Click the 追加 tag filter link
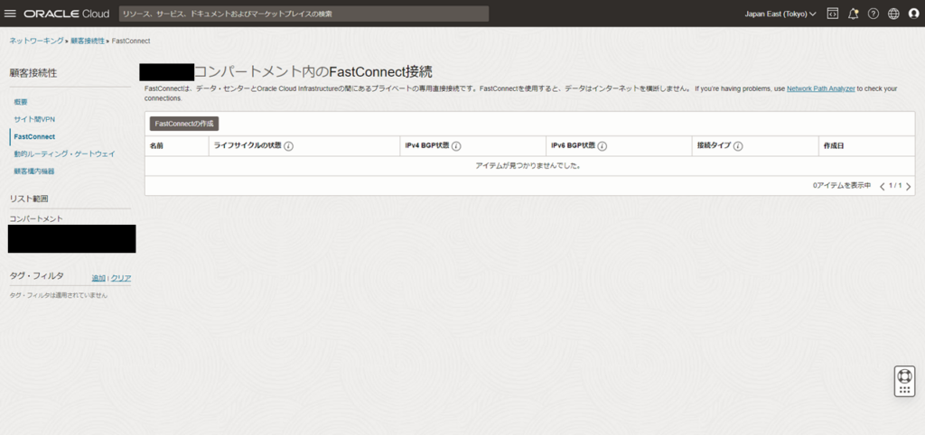 tap(98, 278)
